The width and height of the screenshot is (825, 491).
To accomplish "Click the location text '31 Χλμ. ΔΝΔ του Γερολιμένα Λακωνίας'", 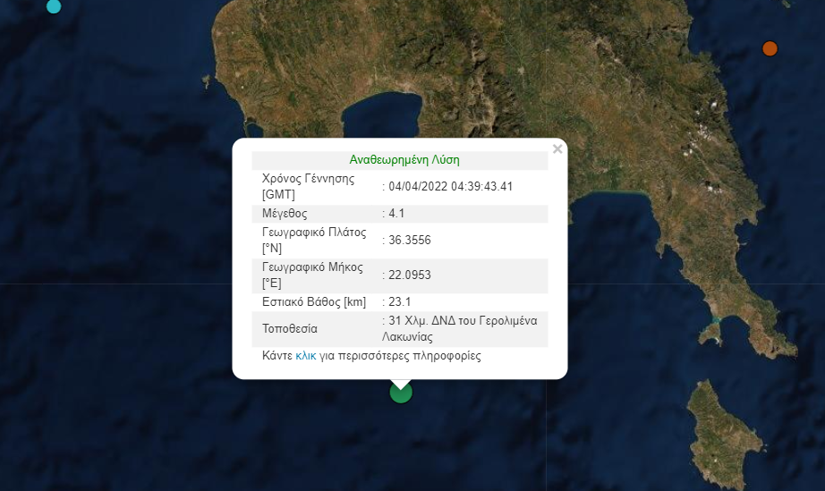I will click(x=460, y=328).
